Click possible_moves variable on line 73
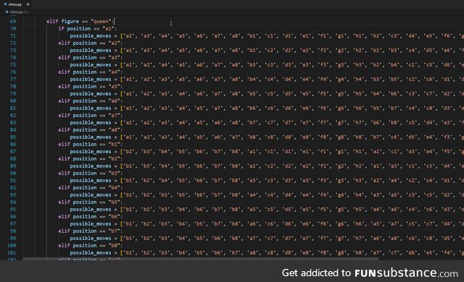This screenshot has height=282, width=464. click(90, 50)
